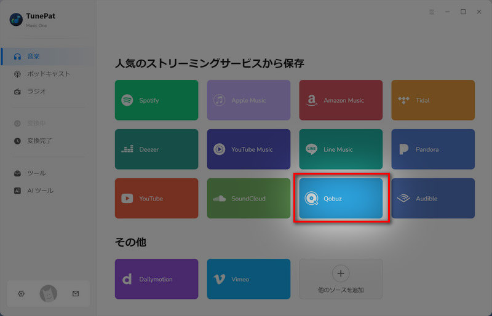Viewport: 492px width, 316px height.
Task: Click the Pandora label text
Action: 427,149
